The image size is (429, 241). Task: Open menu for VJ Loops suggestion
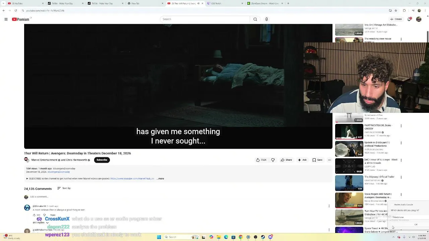[401, 160]
